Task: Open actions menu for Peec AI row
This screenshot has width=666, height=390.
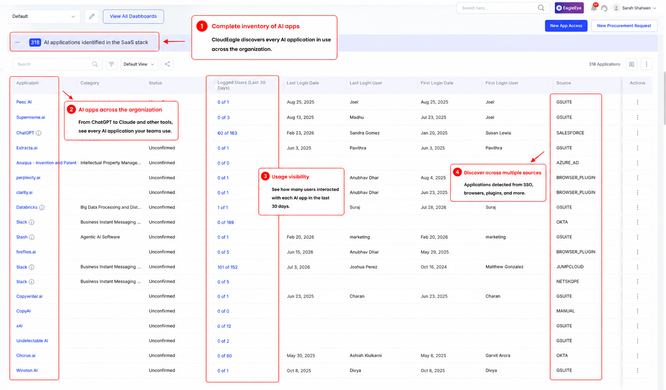Action: (638, 102)
